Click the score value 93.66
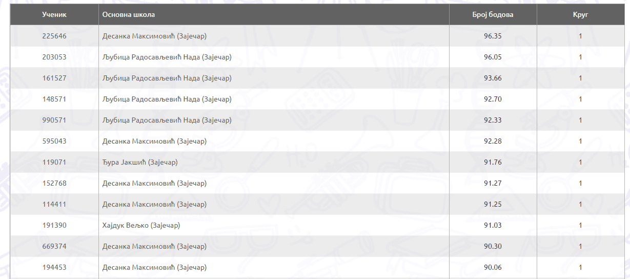630x279 pixels. tap(493, 78)
